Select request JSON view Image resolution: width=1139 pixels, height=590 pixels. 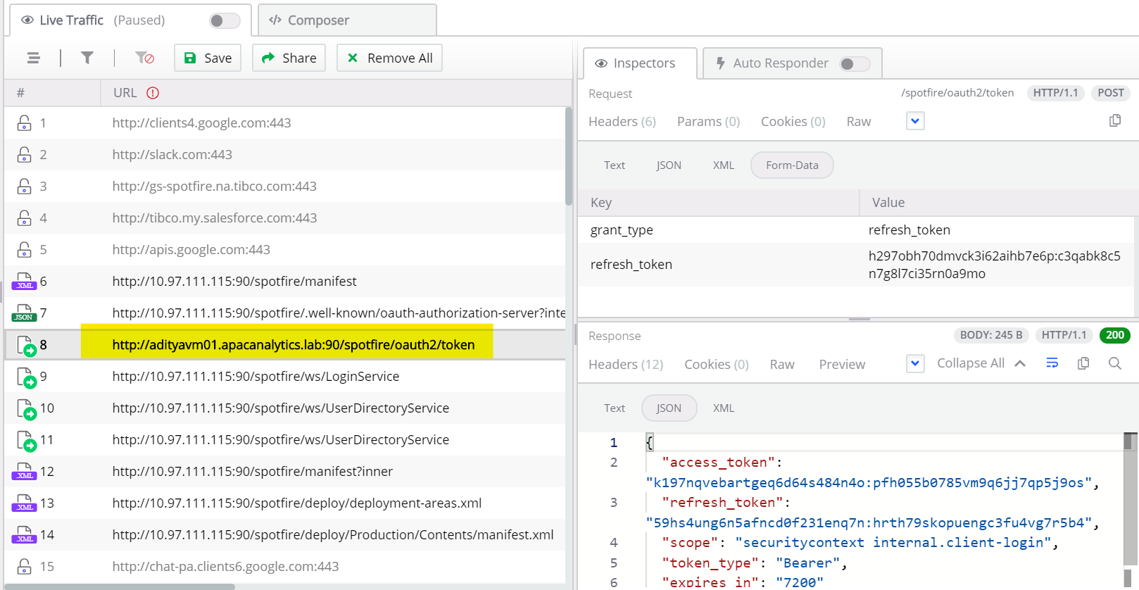668,165
